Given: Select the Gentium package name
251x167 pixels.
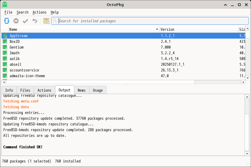Looking at the screenshot, I should click(17, 47).
